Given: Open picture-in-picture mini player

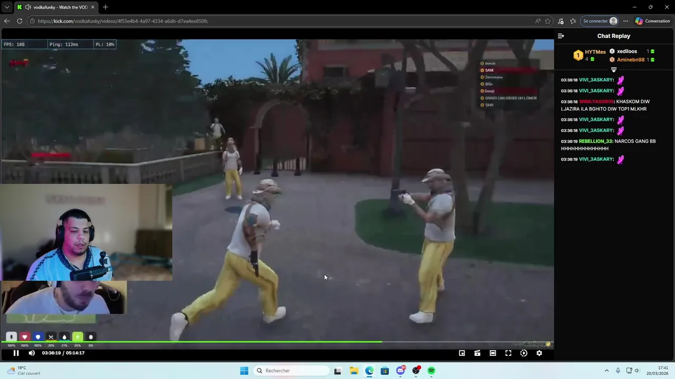Looking at the screenshot, I should (x=462, y=353).
